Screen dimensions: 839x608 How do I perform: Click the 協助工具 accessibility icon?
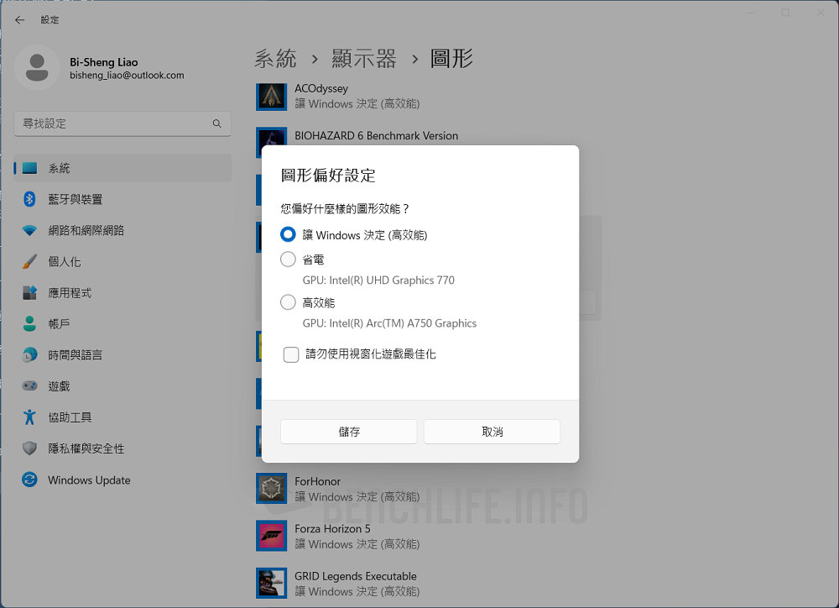click(30, 417)
